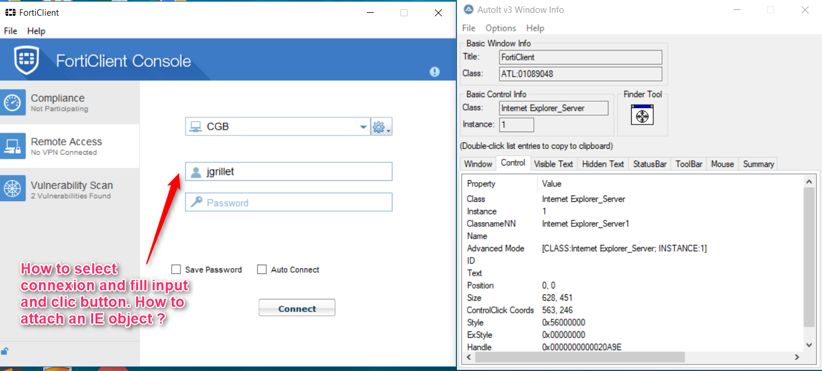This screenshot has width=822, height=371.
Task: Select the Advanced Mode row value
Action: click(624, 248)
